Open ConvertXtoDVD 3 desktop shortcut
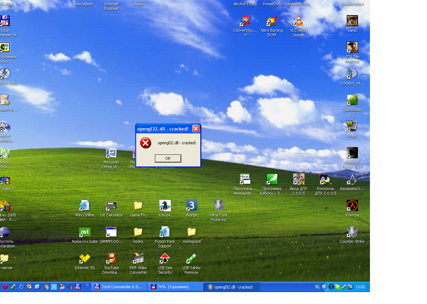Viewport: 427px width, 304px height. (x=245, y=26)
